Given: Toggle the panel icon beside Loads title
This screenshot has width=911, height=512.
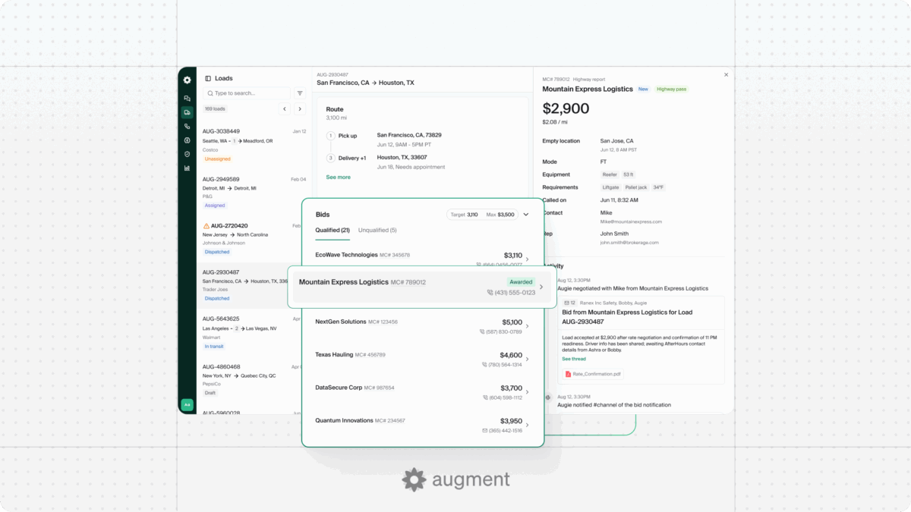Looking at the screenshot, I should [208, 78].
